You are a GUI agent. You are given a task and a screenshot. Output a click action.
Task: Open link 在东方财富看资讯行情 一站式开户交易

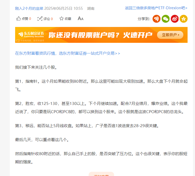click(68, 53)
